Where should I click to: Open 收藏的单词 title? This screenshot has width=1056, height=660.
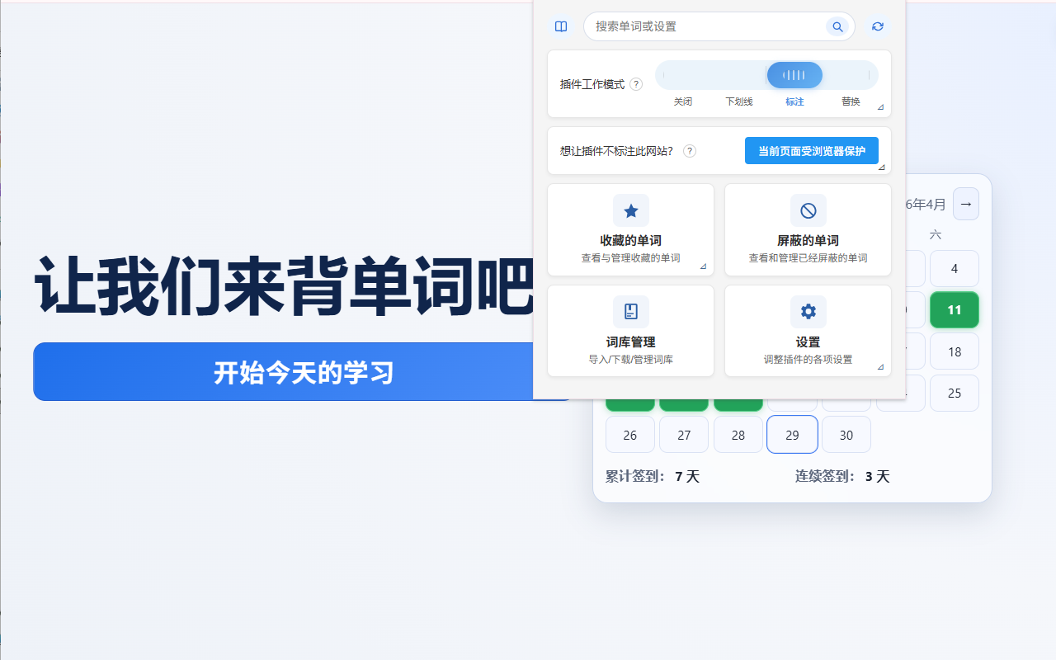pos(631,241)
